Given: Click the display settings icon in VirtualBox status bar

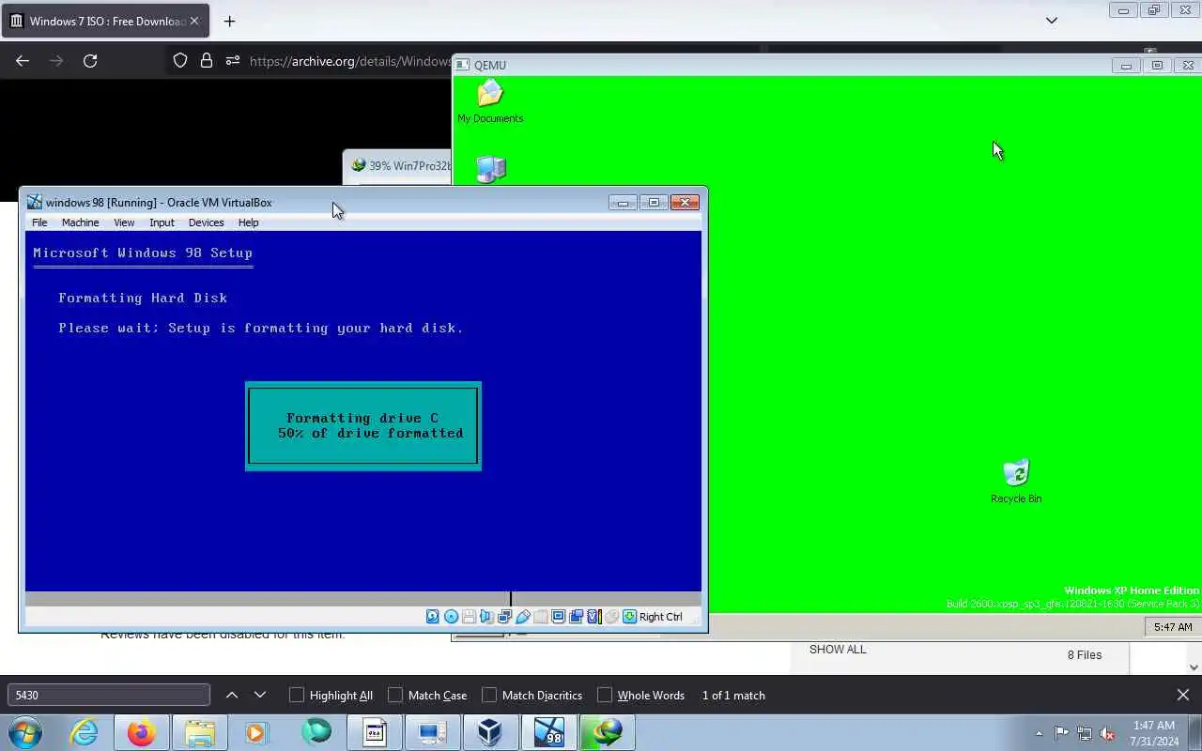Looking at the screenshot, I should [x=558, y=617].
